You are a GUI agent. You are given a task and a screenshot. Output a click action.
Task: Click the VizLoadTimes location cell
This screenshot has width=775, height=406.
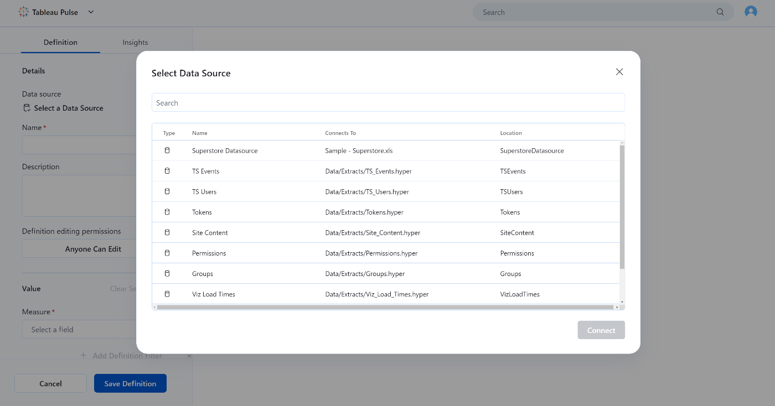click(x=520, y=294)
